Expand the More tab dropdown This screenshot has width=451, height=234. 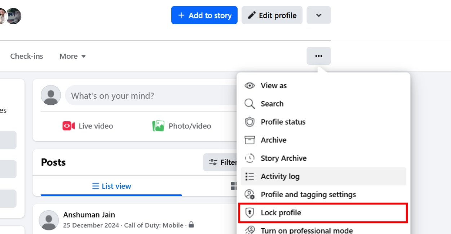[72, 56]
